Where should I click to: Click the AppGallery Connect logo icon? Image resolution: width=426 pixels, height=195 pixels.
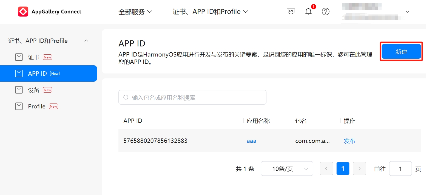pos(23,11)
